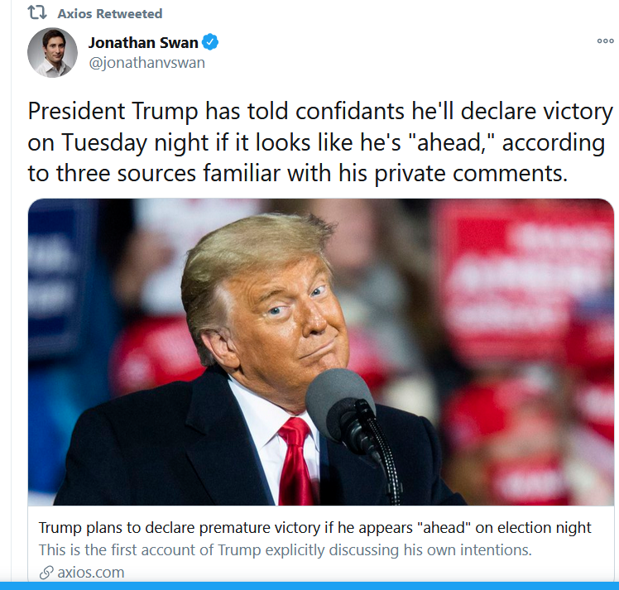Open the @jonathanvswan handle link
Image resolution: width=619 pixels, height=590 pixels.
click(x=146, y=63)
